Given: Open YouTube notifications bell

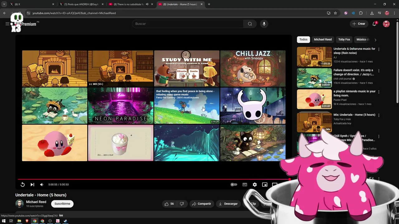Looking at the screenshot, I should 374,24.
